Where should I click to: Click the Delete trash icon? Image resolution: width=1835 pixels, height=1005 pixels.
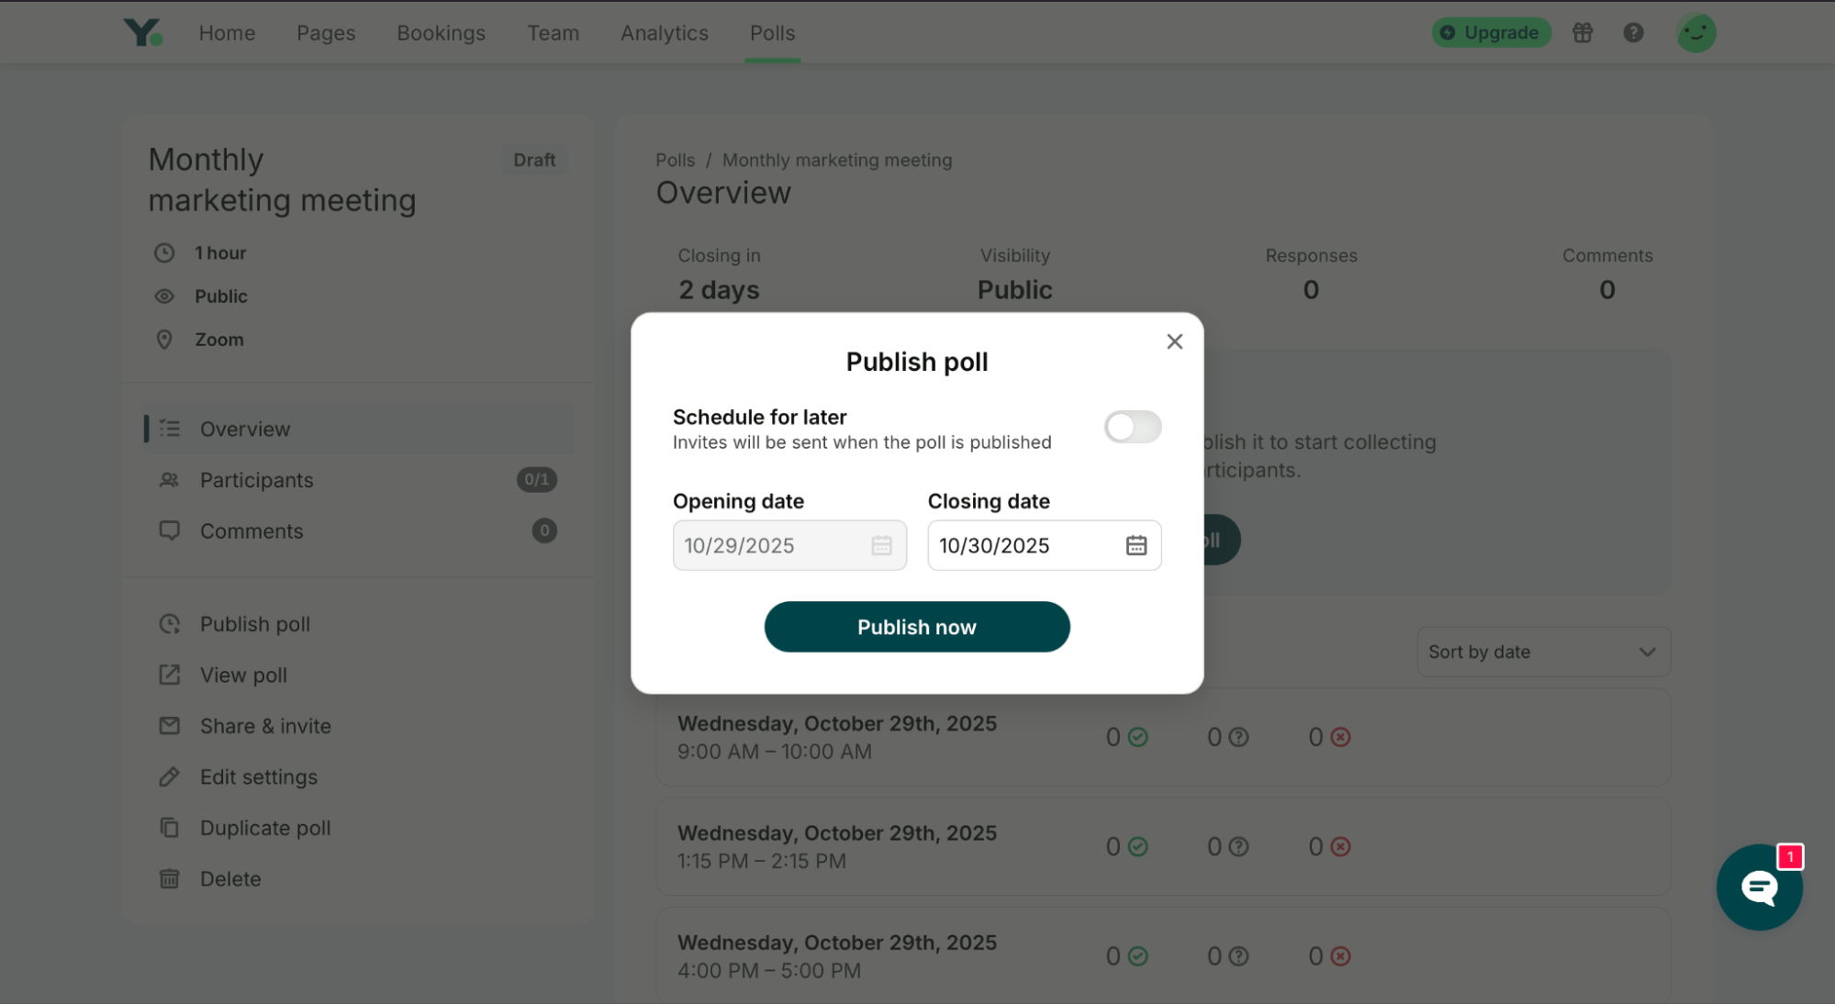170,878
